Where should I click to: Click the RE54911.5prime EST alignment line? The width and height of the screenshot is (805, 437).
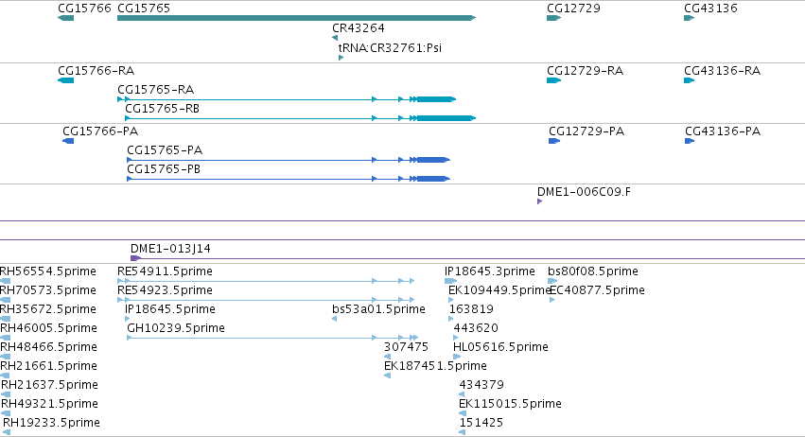point(266,281)
